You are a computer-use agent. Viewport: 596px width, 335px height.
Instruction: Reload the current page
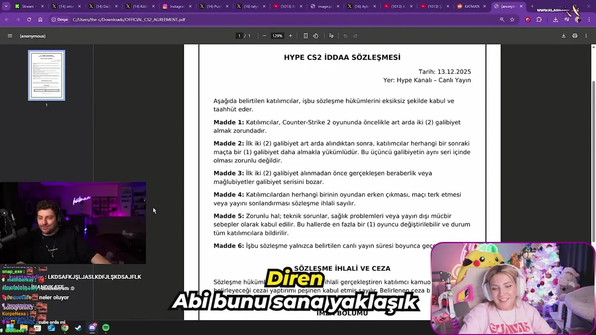tap(29, 20)
